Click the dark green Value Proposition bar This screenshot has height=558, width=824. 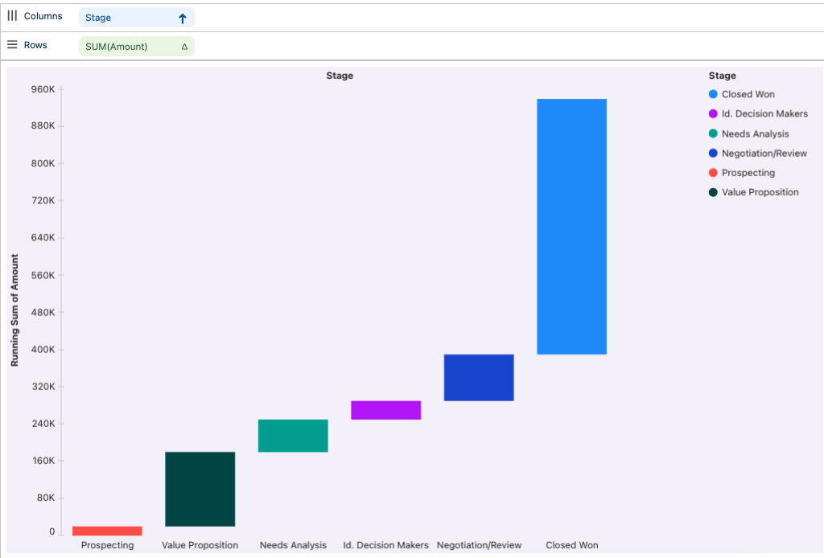(x=200, y=489)
